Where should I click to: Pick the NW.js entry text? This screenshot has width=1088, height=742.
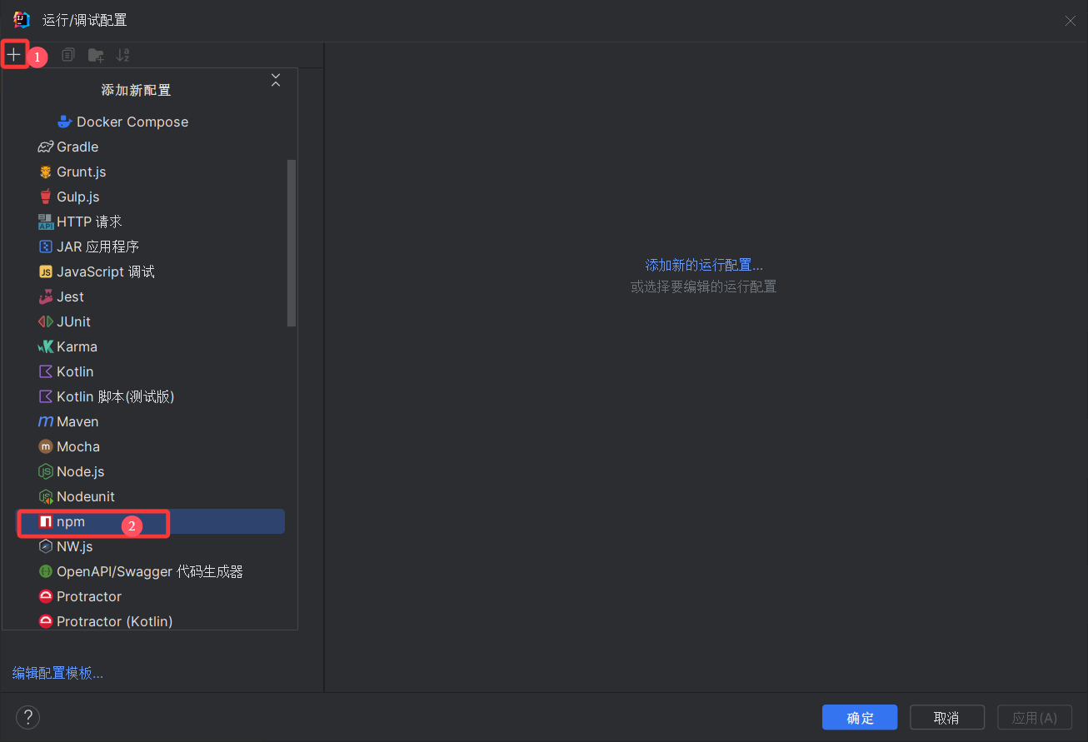75,546
